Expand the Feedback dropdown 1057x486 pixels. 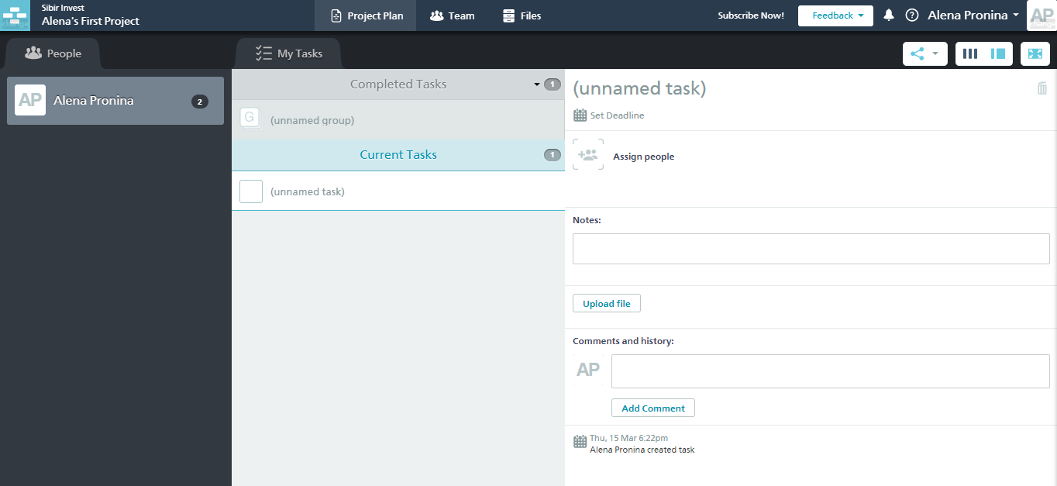tap(835, 16)
